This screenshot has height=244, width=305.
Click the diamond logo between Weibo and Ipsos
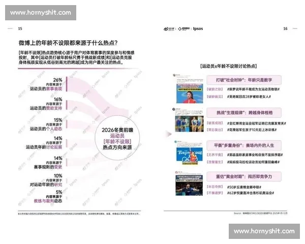pos(184,29)
